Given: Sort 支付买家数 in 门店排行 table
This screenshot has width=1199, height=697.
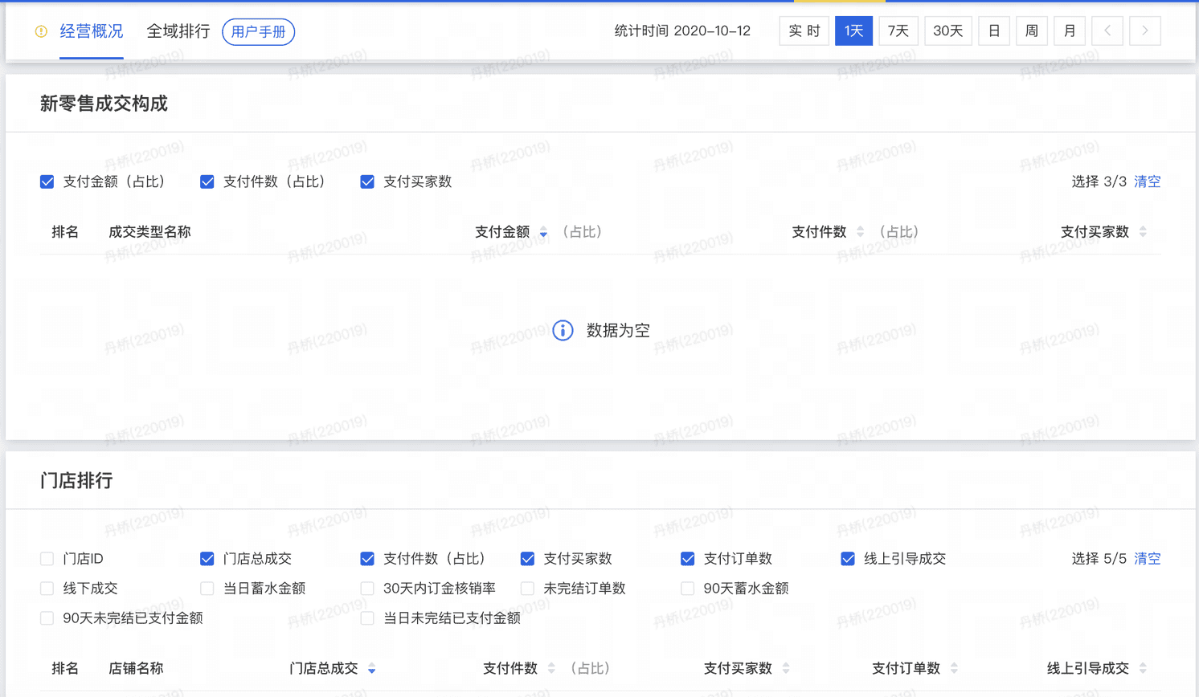Looking at the screenshot, I should (786, 668).
